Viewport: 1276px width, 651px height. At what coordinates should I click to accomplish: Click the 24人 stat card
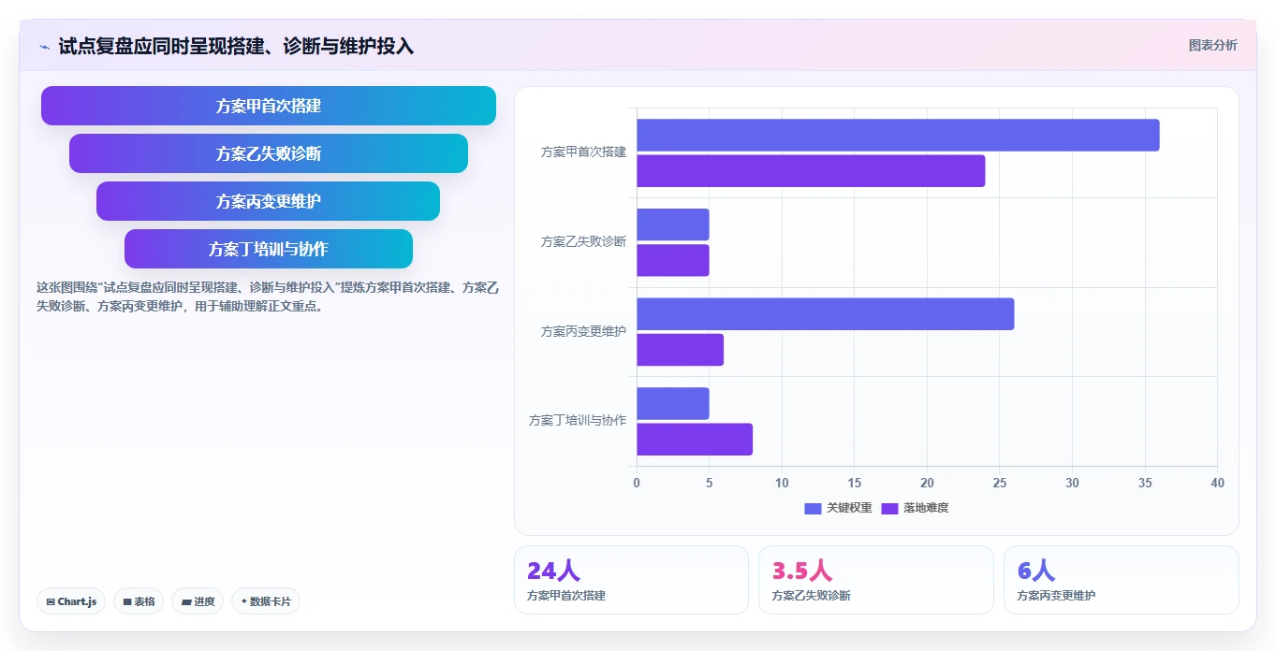point(631,580)
